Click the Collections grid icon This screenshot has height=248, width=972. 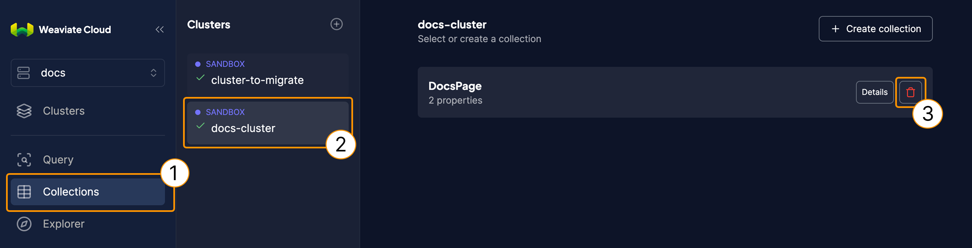[24, 192]
